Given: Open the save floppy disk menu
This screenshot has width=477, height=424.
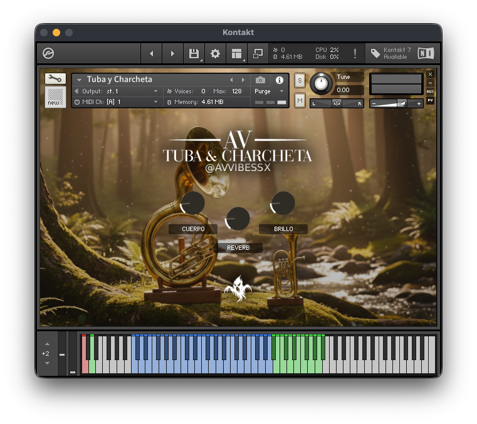Looking at the screenshot, I should point(194,53).
